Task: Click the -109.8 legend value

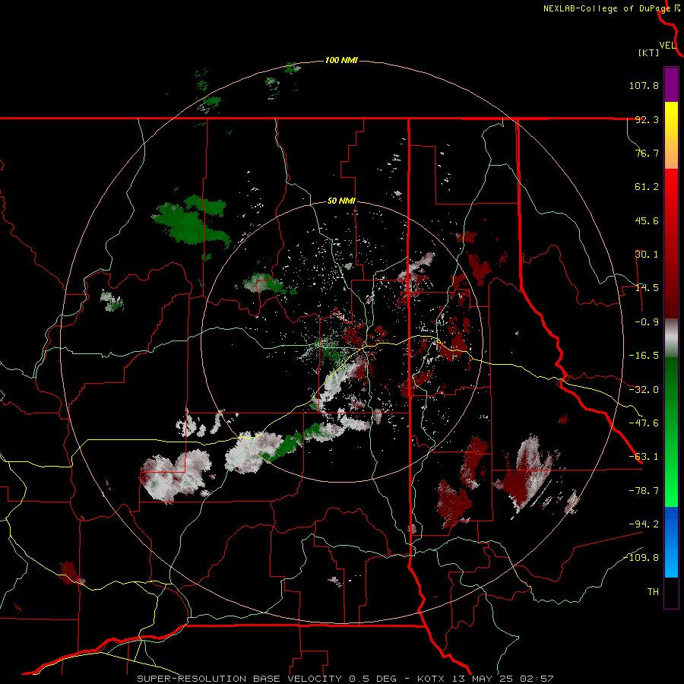Action: [x=641, y=558]
